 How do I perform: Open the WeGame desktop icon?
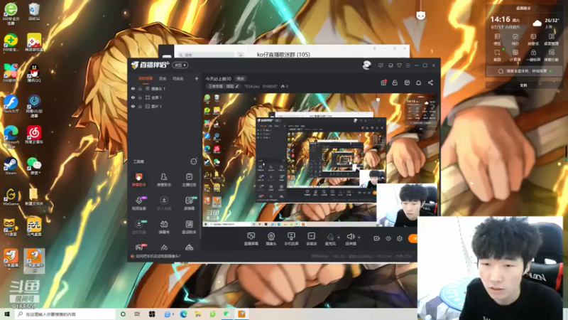[x=11, y=197]
